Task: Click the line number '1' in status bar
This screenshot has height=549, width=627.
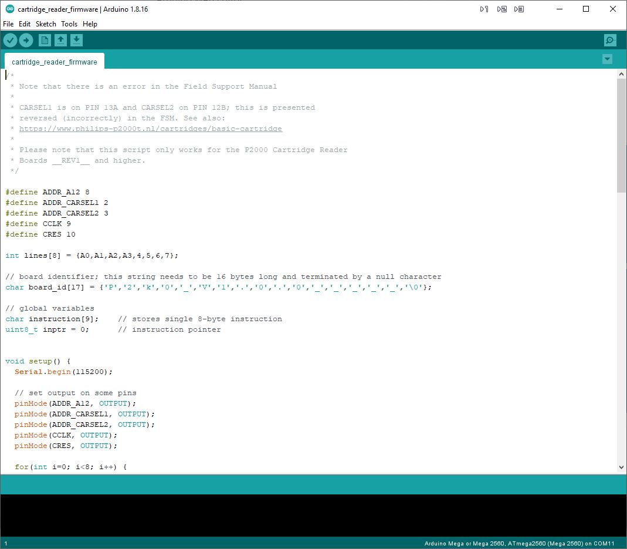Action: (x=6, y=543)
